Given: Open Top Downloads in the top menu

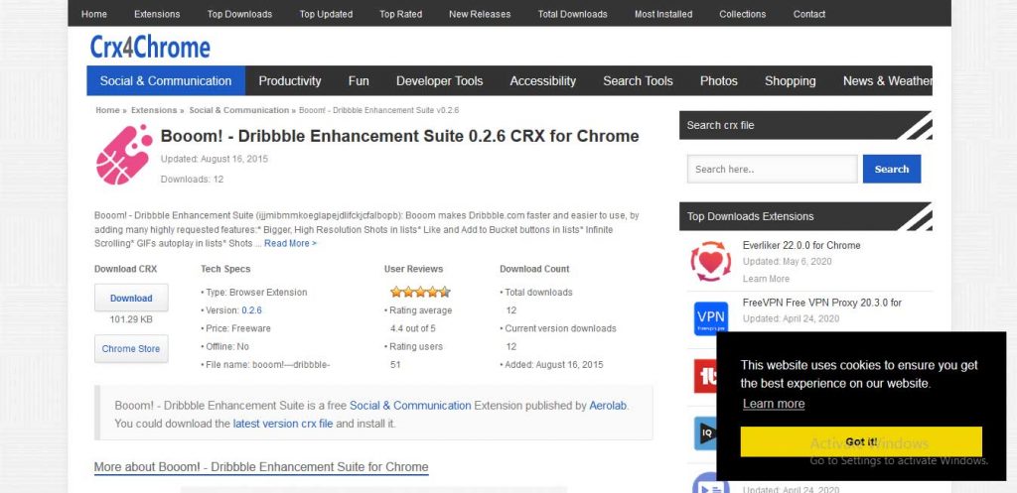Looking at the screenshot, I should 240,14.
